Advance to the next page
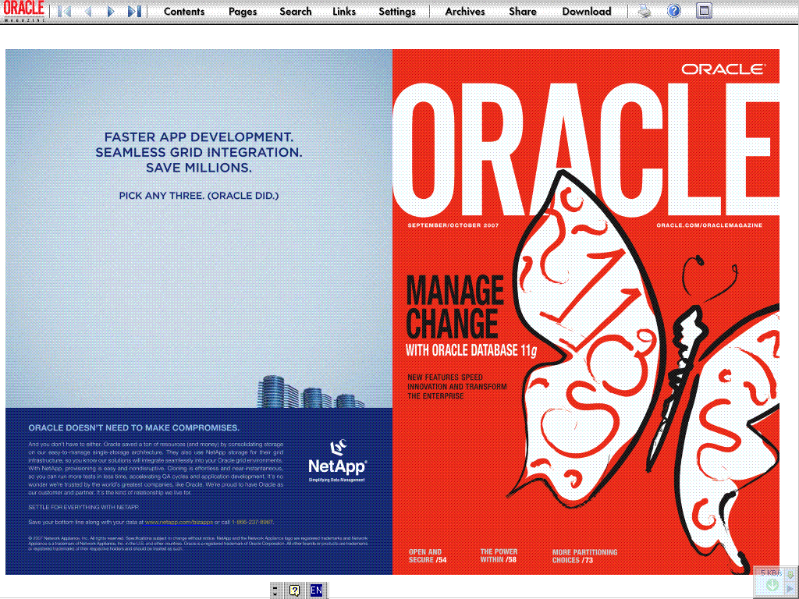The width and height of the screenshot is (799, 599). coord(111,12)
